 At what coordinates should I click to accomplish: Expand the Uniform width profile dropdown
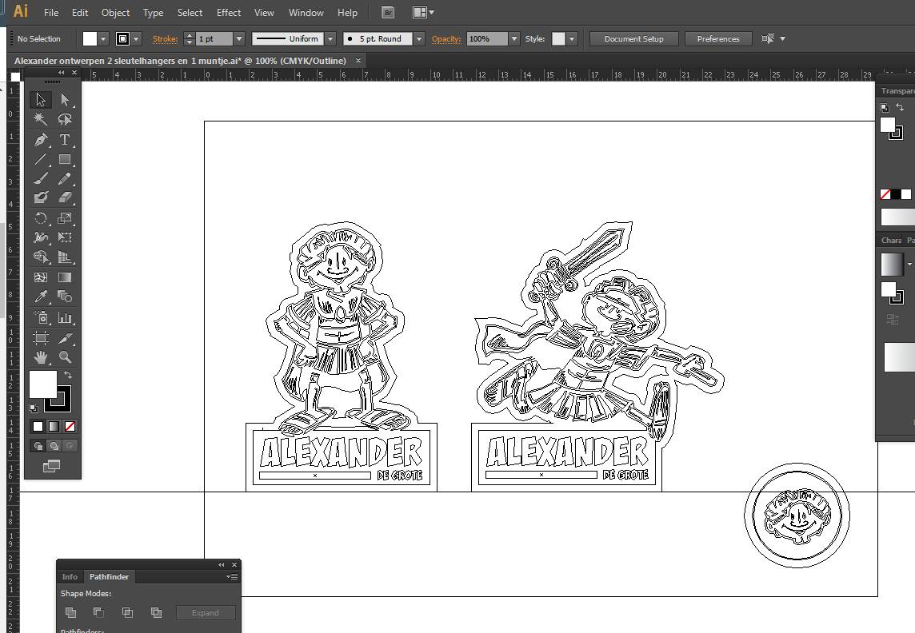[330, 39]
